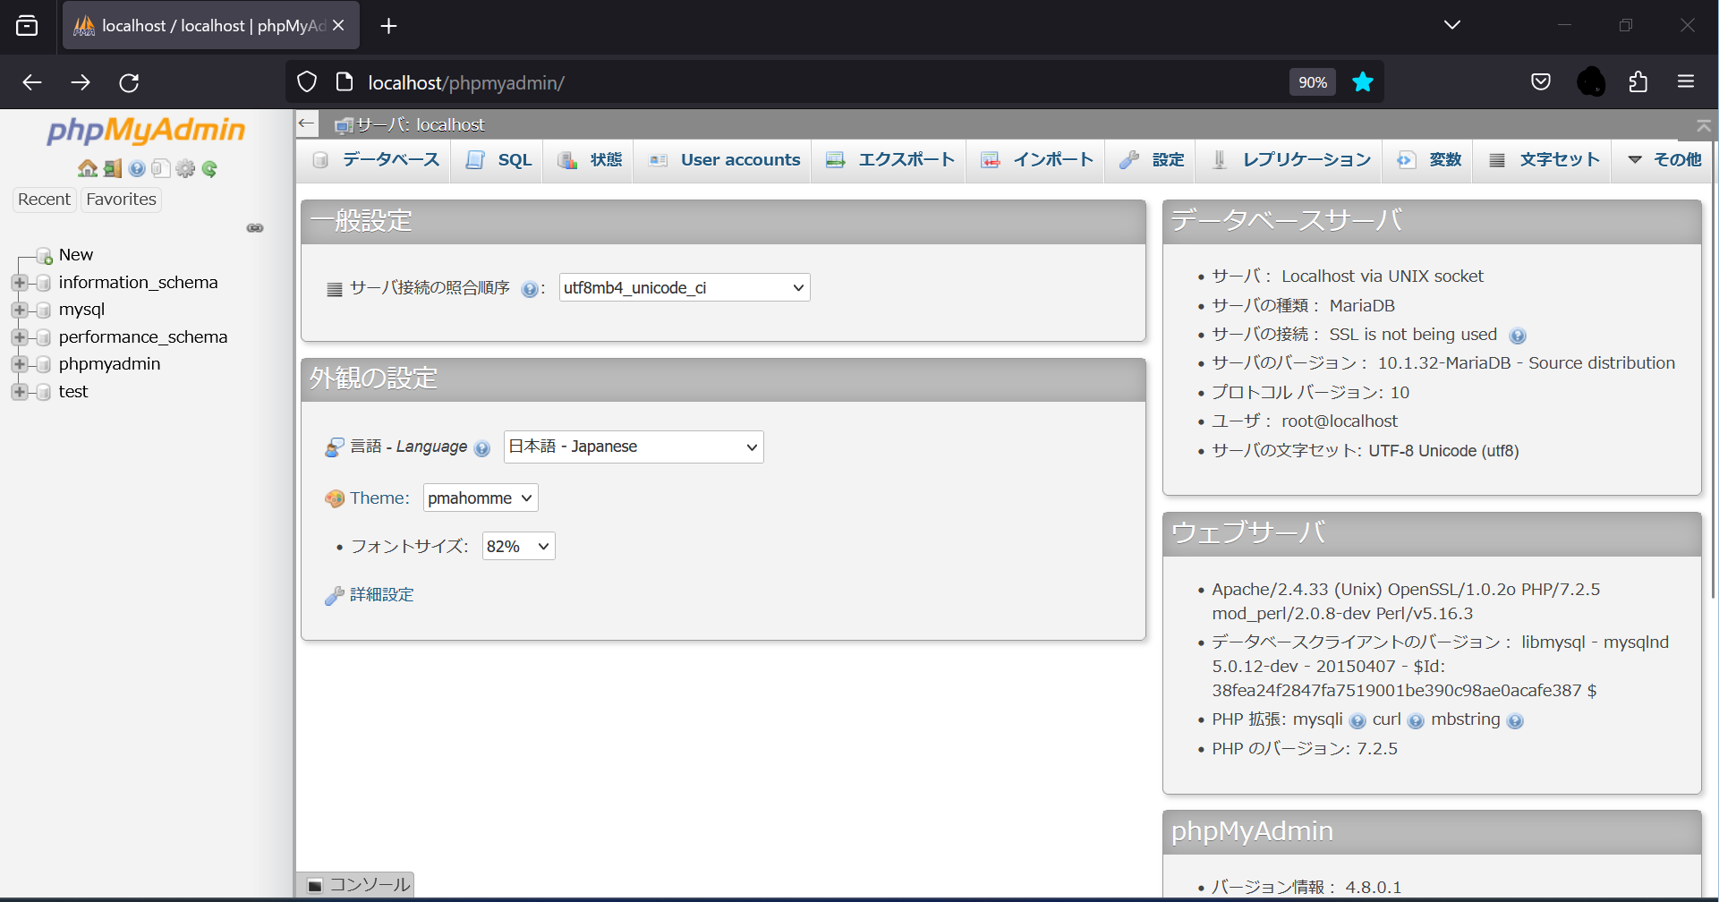Open the SQL tab
The width and height of the screenshot is (1719, 902).
point(498,160)
